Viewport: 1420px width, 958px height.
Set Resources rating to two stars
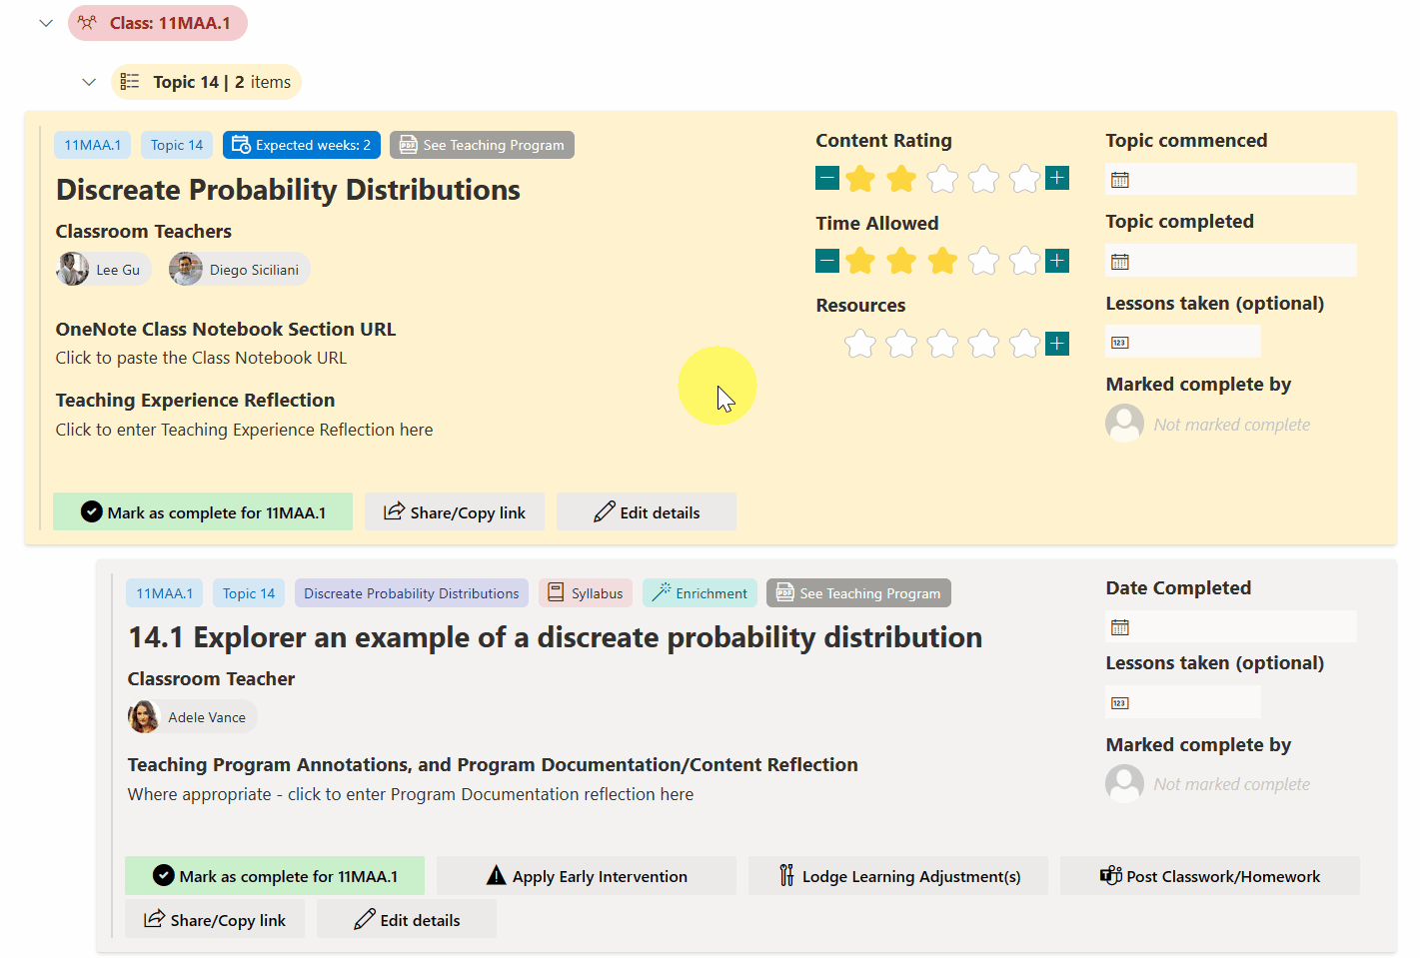click(901, 344)
